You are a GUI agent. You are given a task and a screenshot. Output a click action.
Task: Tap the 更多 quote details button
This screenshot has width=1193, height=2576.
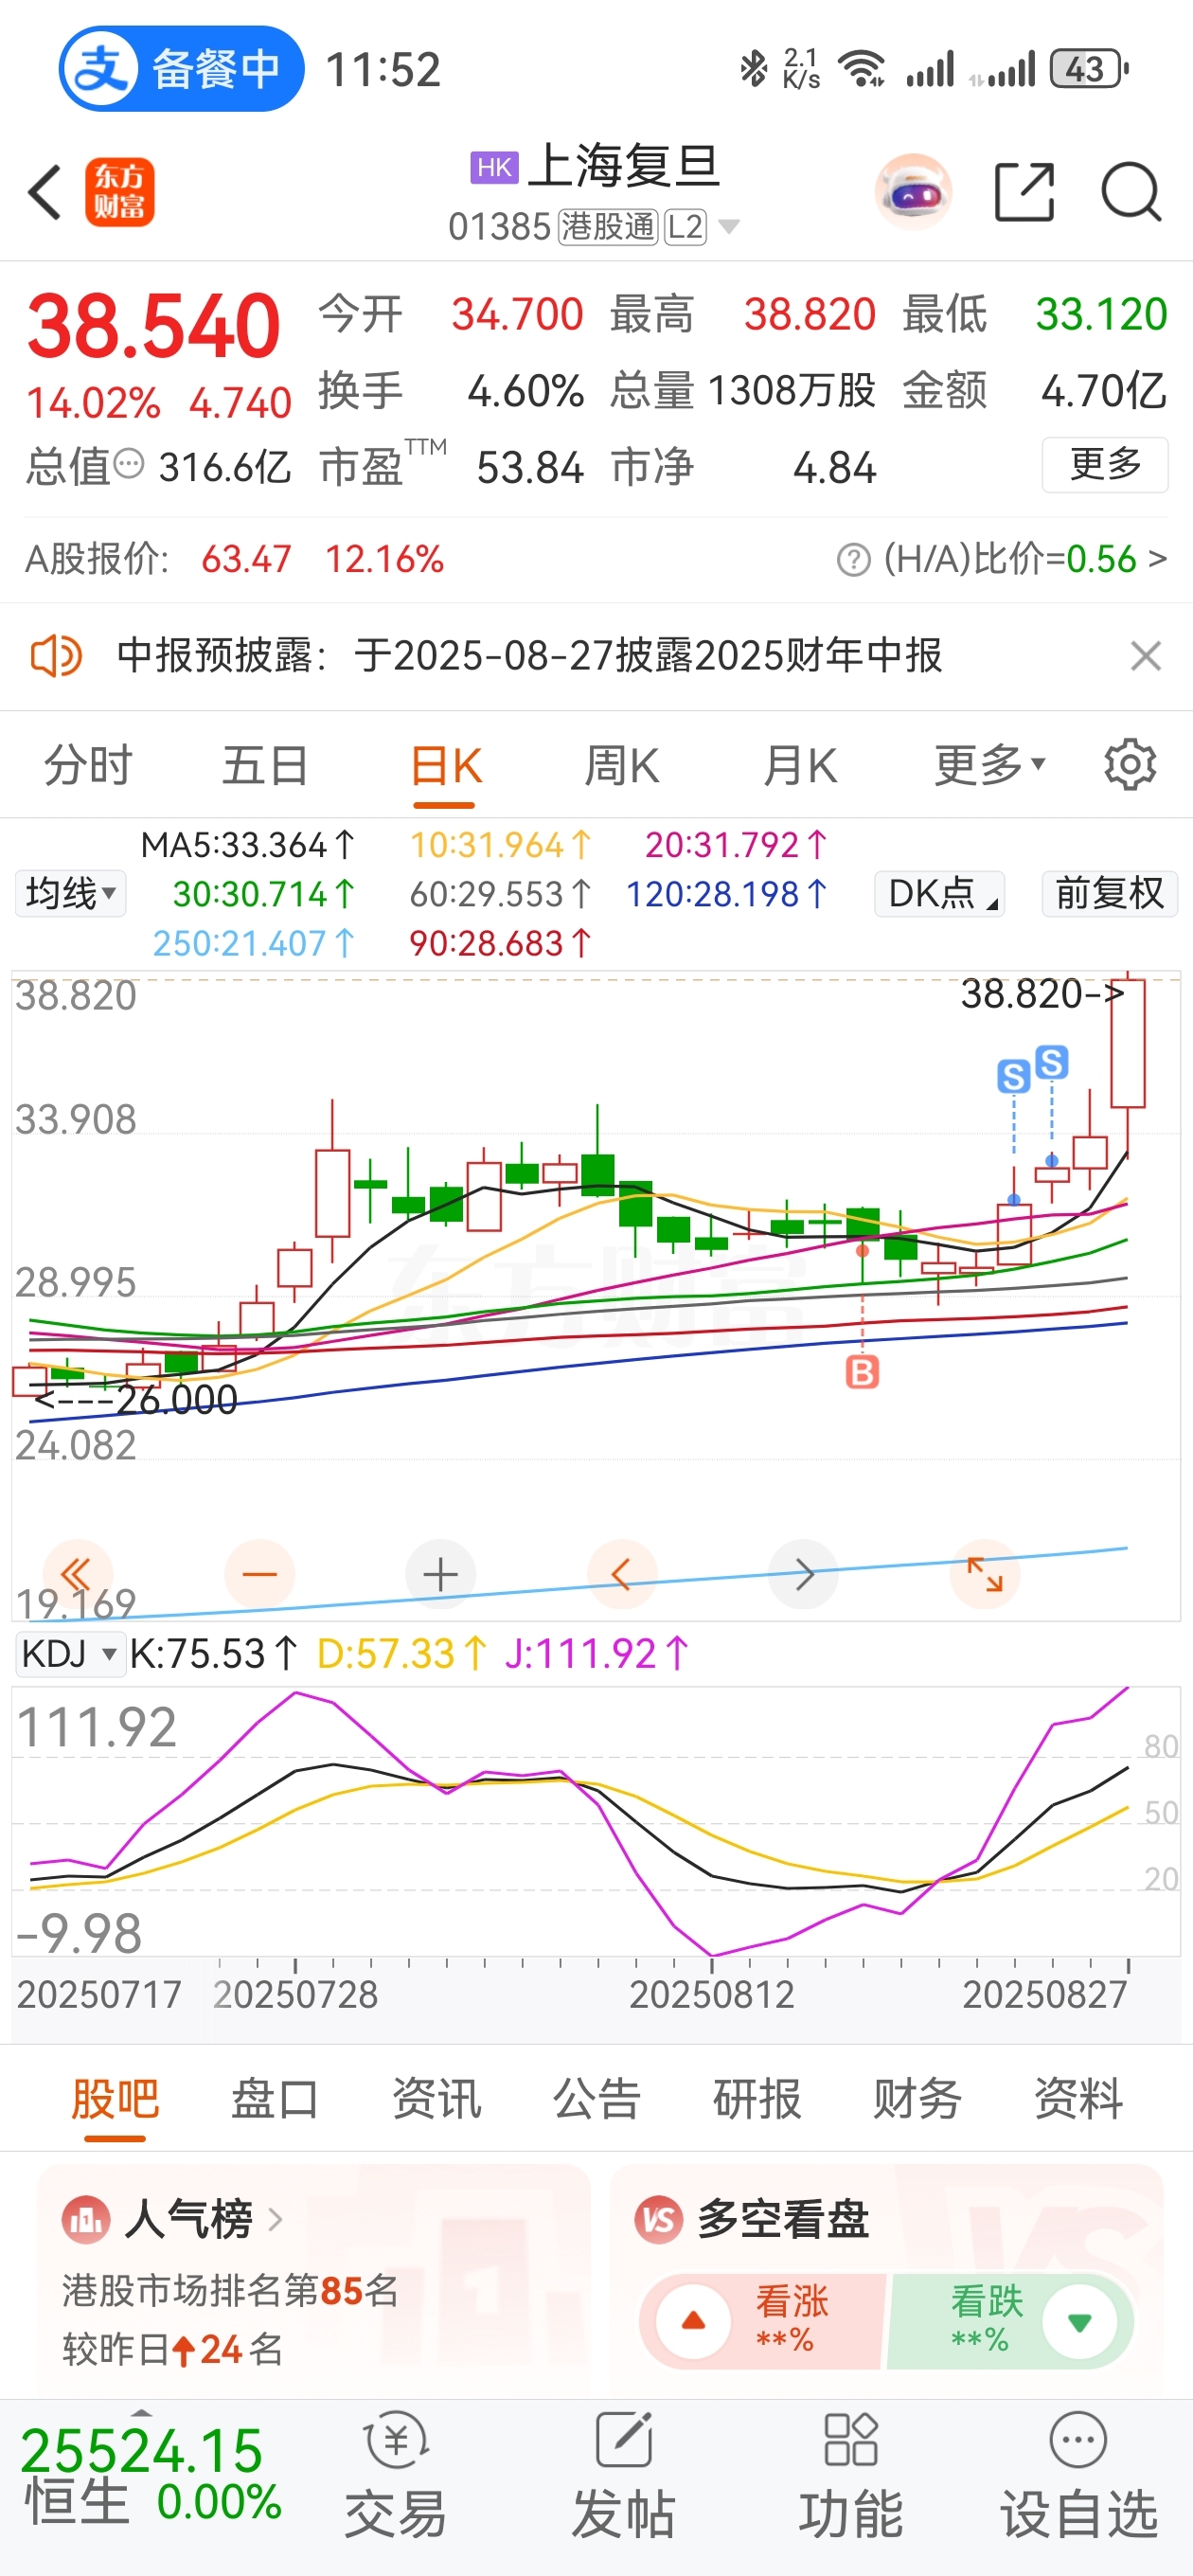(1105, 465)
